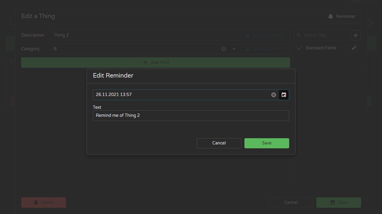Expand the Category dropdown arrow
This screenshot has height=214, width=382.
[234, 49]
